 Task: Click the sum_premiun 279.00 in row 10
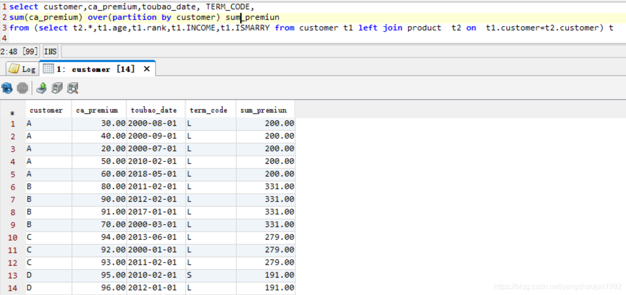[265, 237]
